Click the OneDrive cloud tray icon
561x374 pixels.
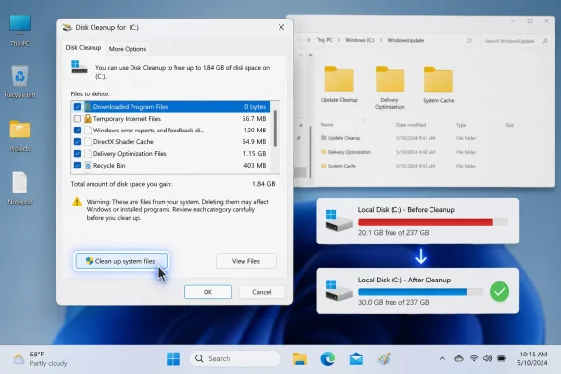coord(459,358)
